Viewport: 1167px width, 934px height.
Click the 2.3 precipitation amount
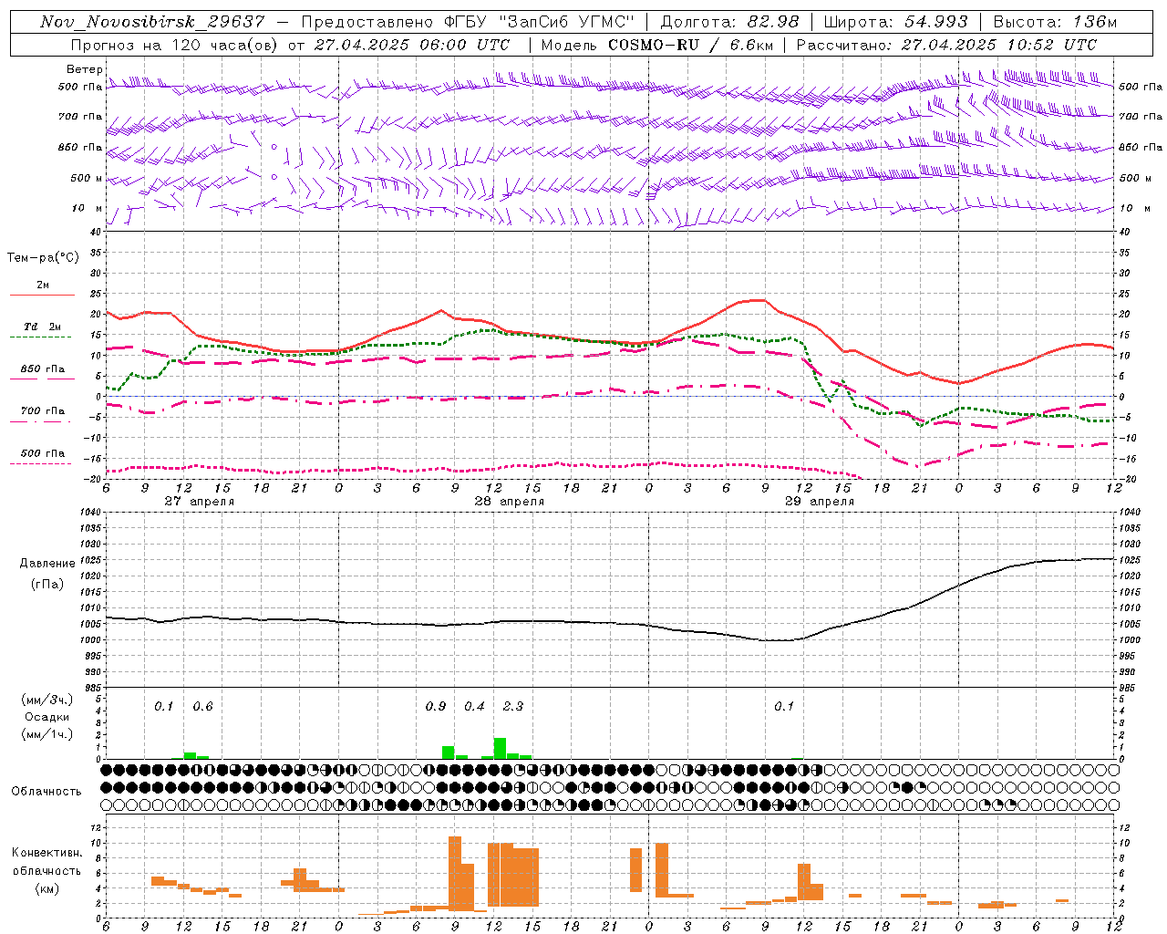click(x=513, y=707)
